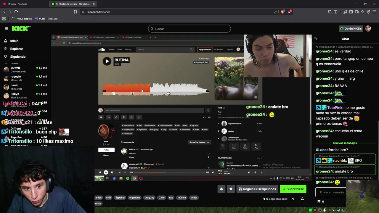Jump to Nuevos mensajes in chat
This screenshot has height=213, width=379.
pos(345,143)
